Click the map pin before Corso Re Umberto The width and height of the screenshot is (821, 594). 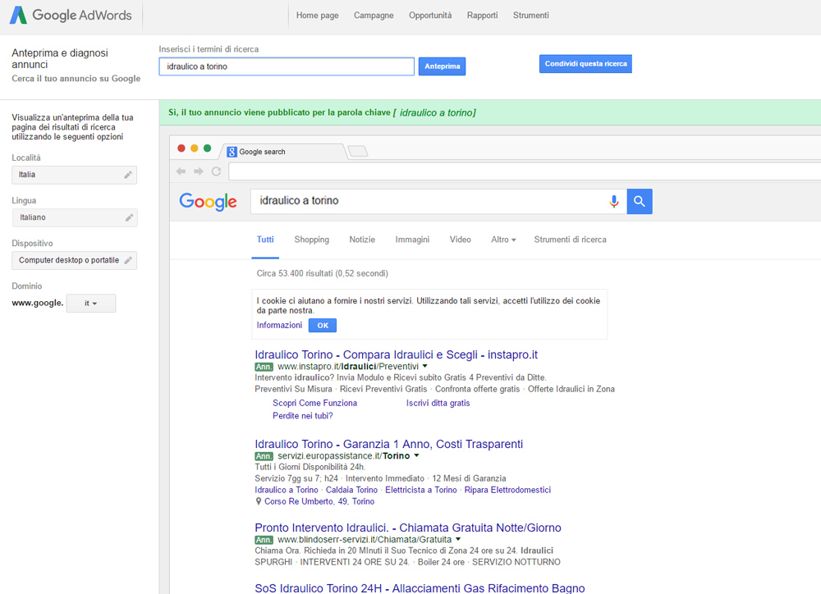click(x=258, y=501)
